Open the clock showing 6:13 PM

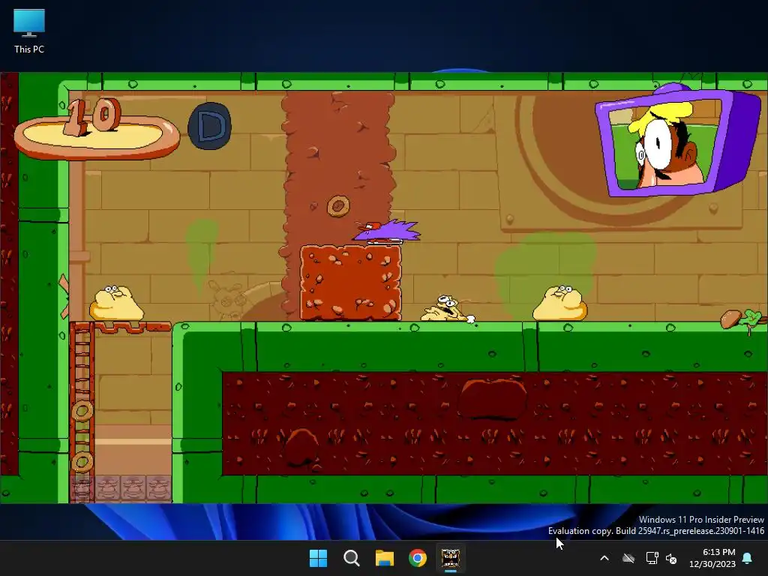pos(712,558)
